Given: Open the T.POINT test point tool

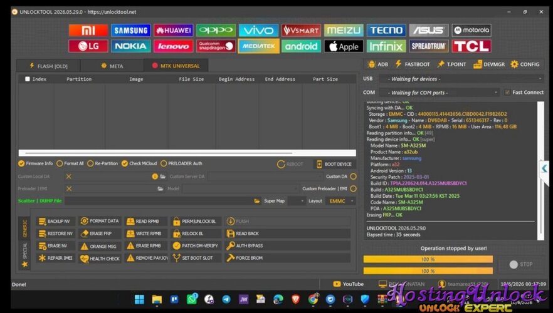Looking at the screenshot, I should pyautogui.click(x=451, y=64).
